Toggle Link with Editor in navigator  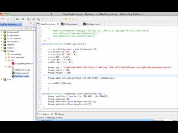30,28
